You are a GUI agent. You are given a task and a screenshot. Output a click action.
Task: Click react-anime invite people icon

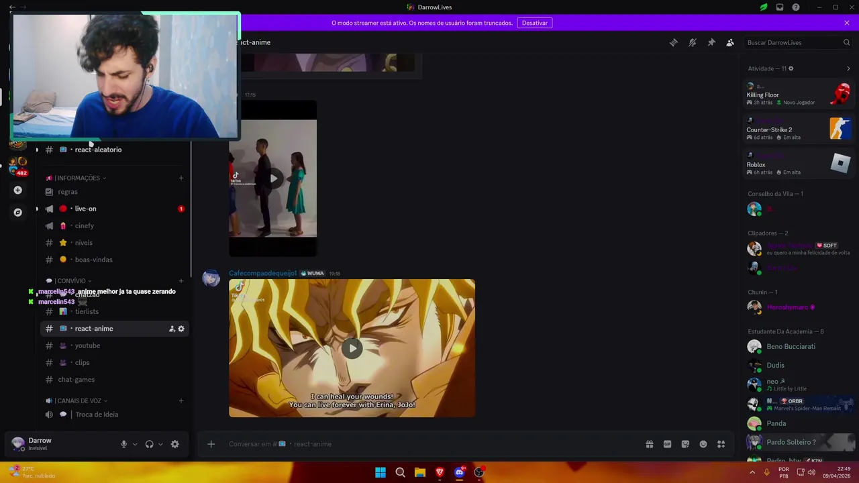[172, 329]
